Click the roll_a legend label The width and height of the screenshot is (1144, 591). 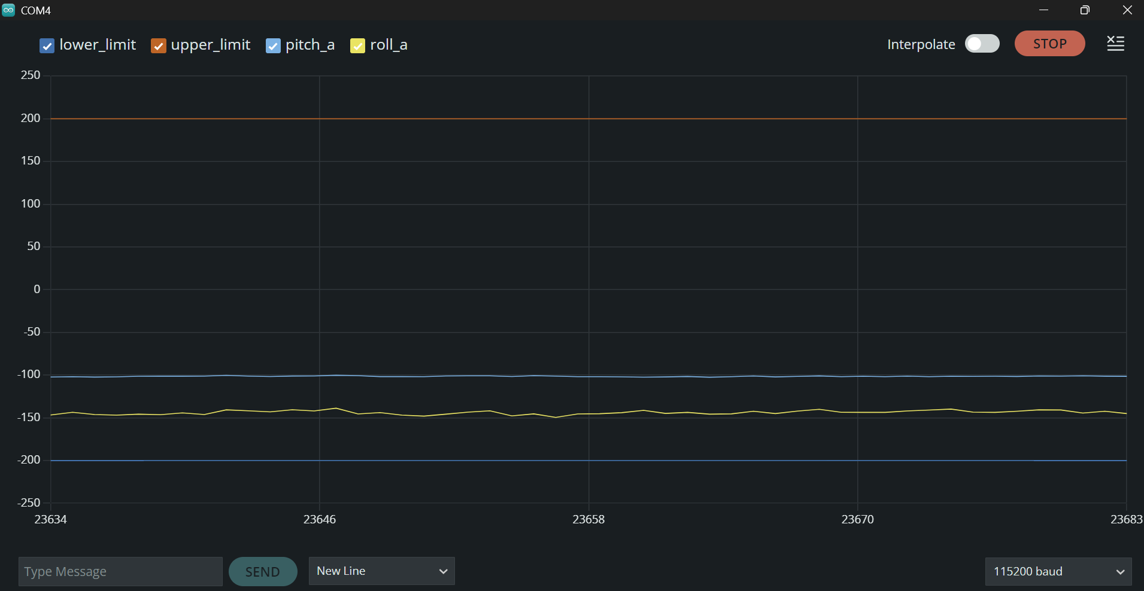(389, 45)
